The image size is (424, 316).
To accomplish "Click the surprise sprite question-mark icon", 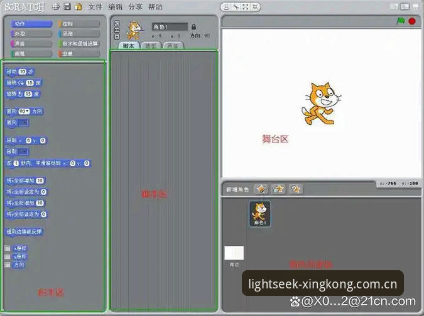I will (295, 189).
